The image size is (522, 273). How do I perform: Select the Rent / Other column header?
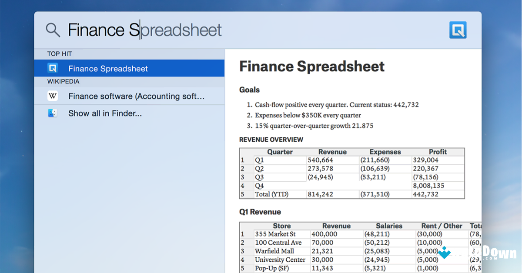pyautogui.click(x=442, y=226)
